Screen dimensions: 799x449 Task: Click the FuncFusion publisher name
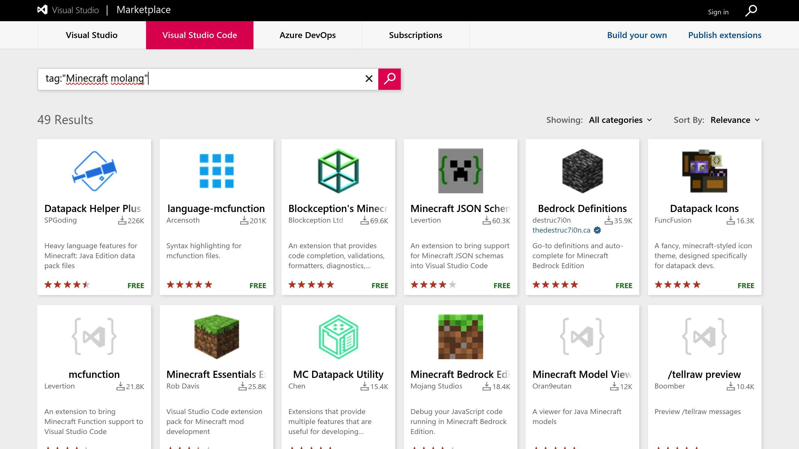point(673,220)
